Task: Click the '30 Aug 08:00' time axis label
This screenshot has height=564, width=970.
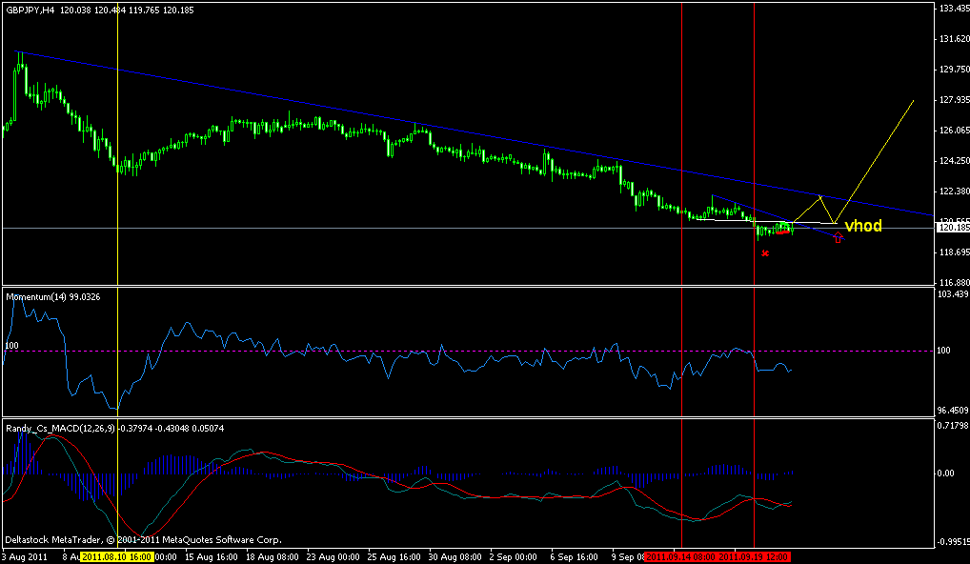Action: tap(455, 557)
